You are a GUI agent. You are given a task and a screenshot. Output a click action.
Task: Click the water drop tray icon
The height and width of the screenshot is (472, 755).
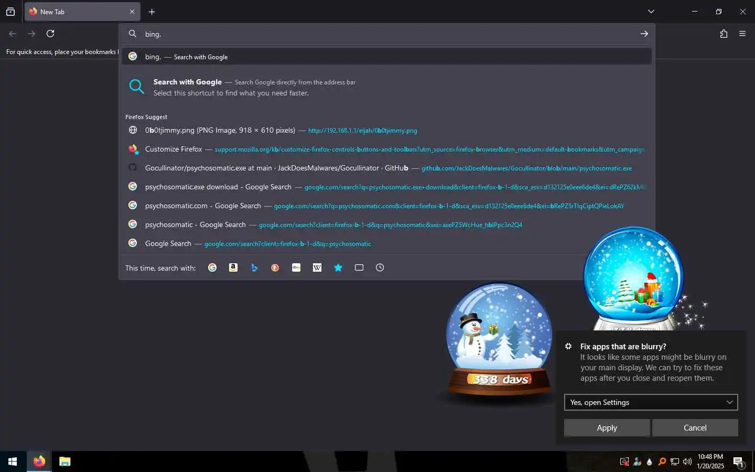pyautogui.click(x=650, y=462)
